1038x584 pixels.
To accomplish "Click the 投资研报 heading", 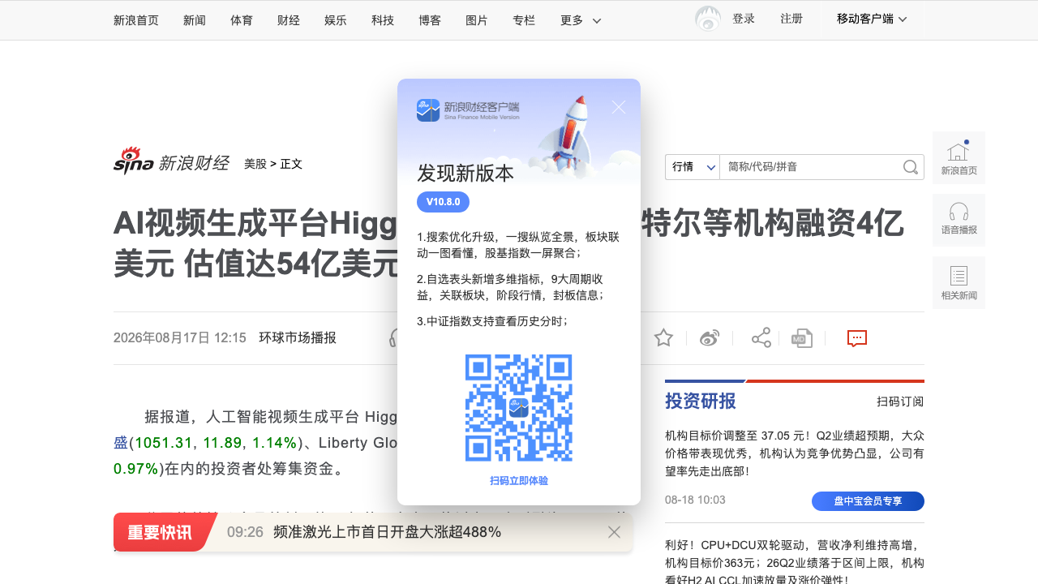I will coord(701,401).
